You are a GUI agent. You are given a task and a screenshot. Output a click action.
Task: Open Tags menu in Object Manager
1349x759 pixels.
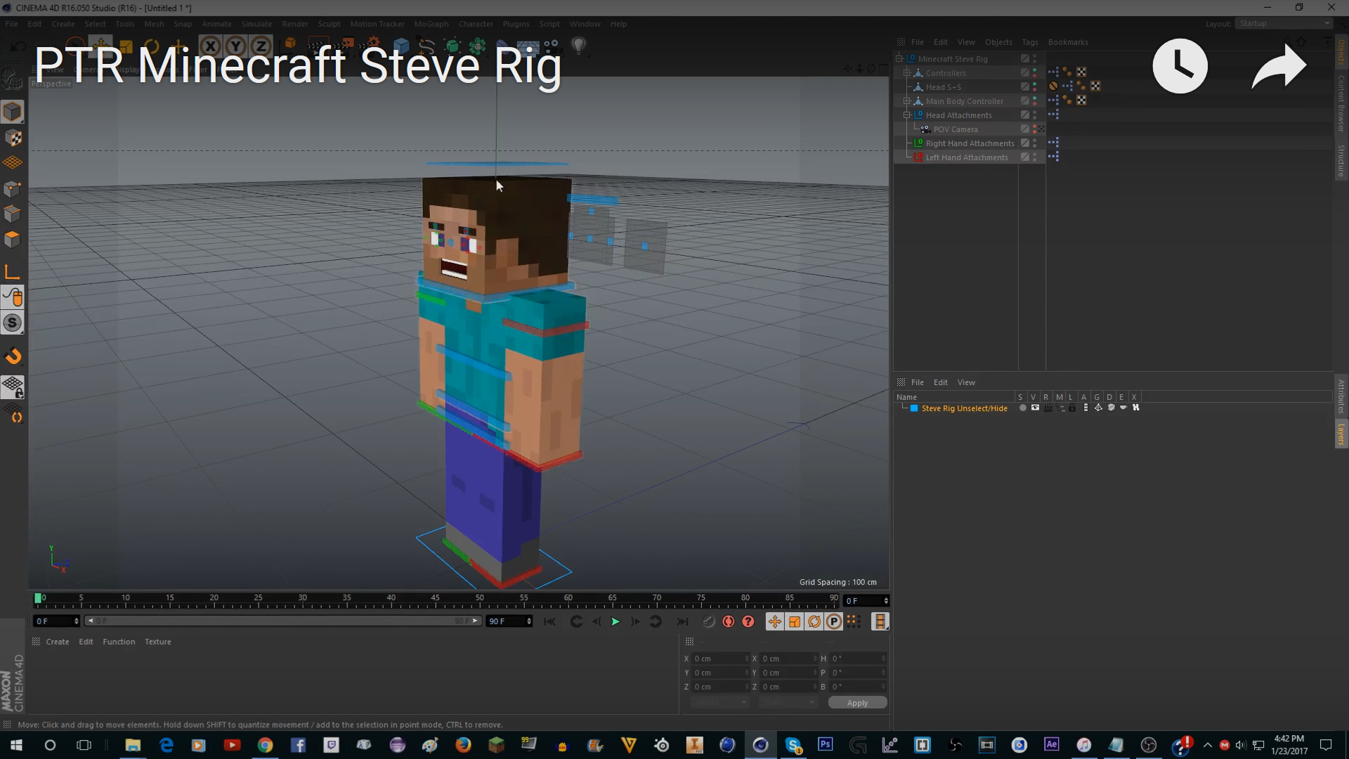[x=1029, y=42]
